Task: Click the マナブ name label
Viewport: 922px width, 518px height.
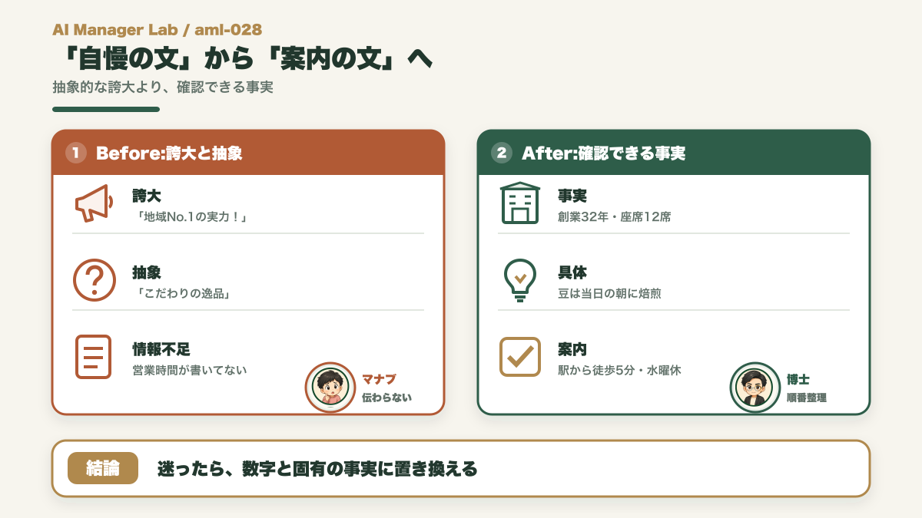Action: (379, 379)
